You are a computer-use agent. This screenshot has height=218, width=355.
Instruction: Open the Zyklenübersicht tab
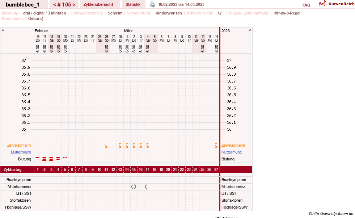pos(98,5)
